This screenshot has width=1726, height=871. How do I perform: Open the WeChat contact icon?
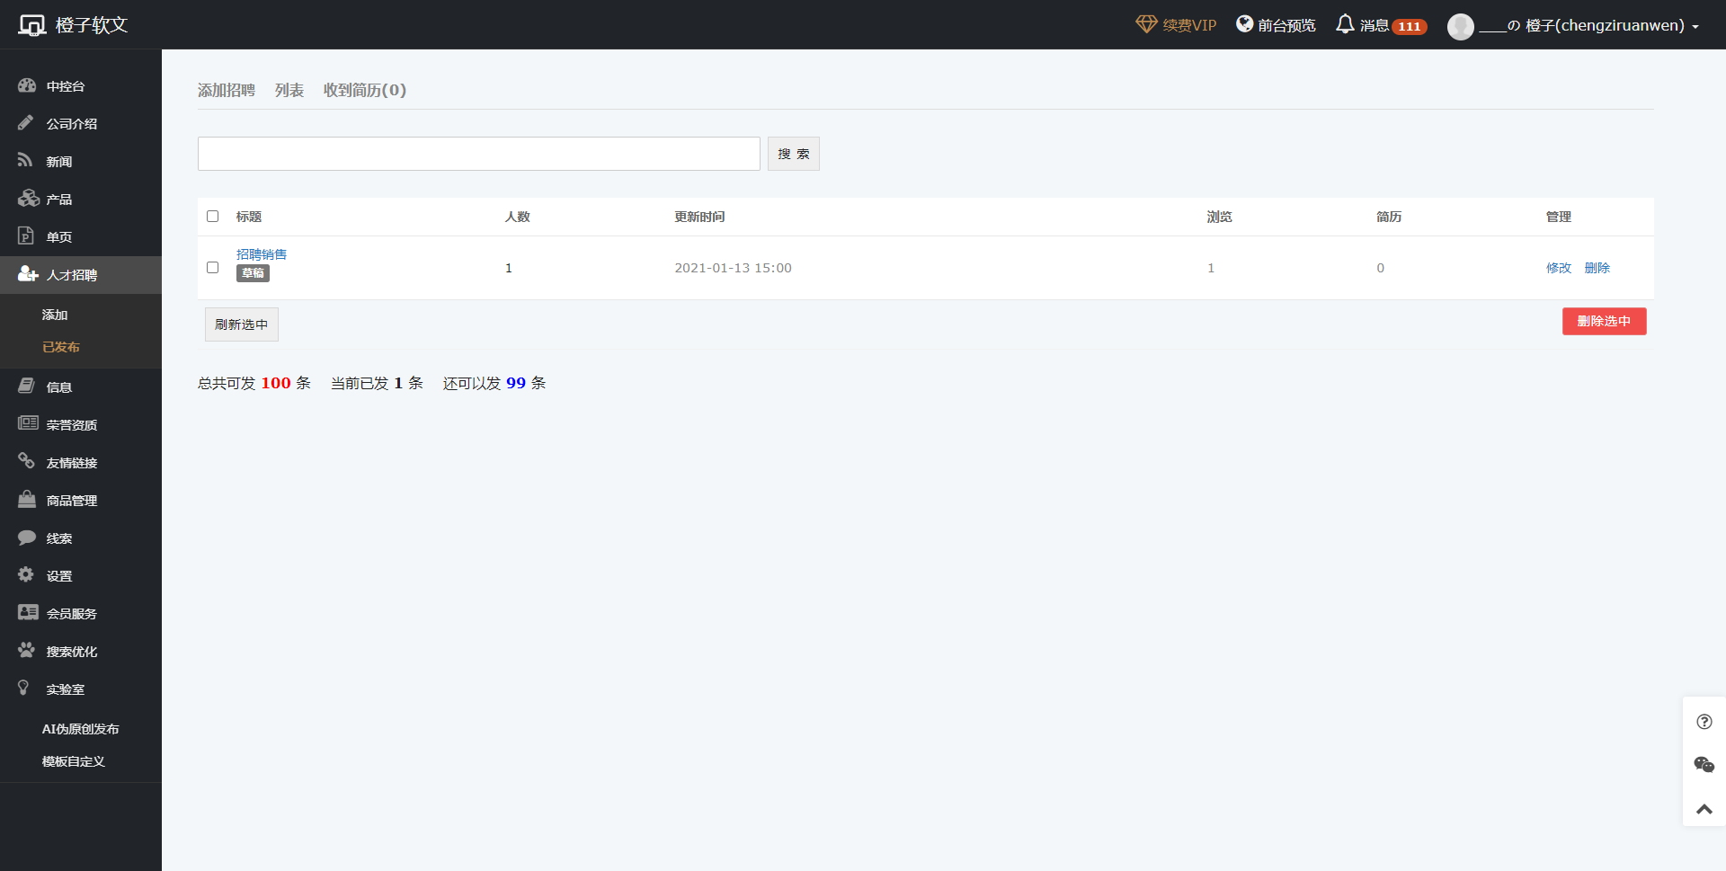(x=1704, y=765)
